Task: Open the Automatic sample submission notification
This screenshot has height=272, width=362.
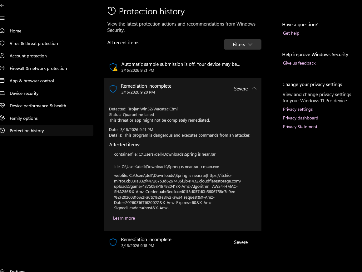Action: point(181,64)
